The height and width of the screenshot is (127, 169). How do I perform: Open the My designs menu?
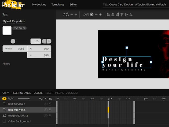point(39,5)
